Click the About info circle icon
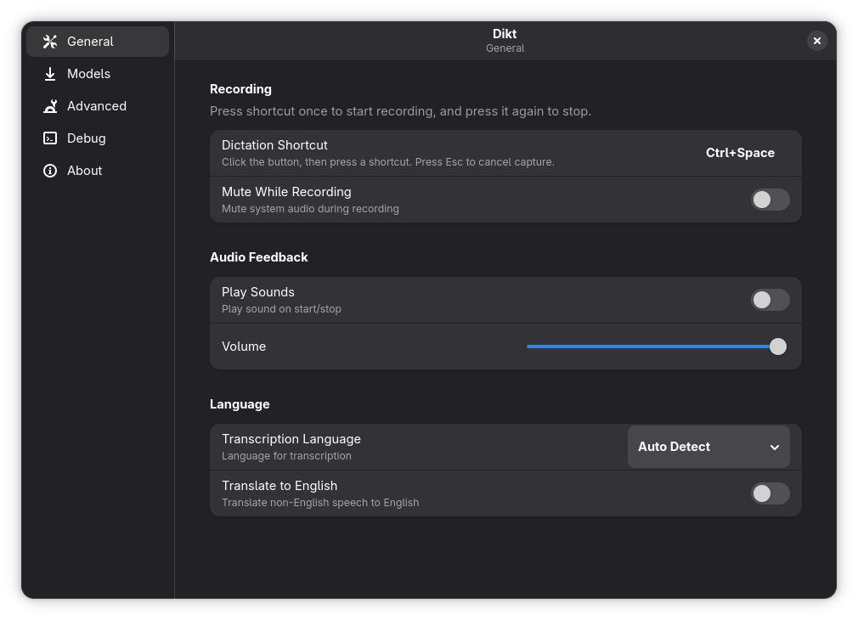The image size is (858, 620). pos(50,171)
